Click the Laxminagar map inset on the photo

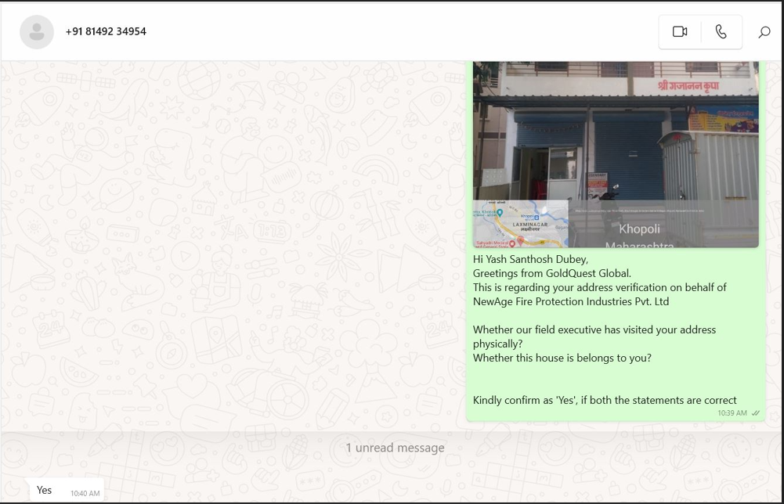click(x=521, y=224)
